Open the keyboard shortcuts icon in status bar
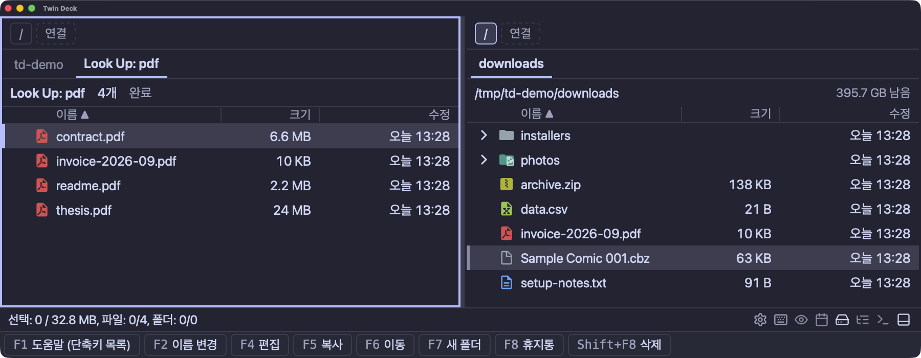Screen dimensions: 921x358 click(x=781, y=320)
